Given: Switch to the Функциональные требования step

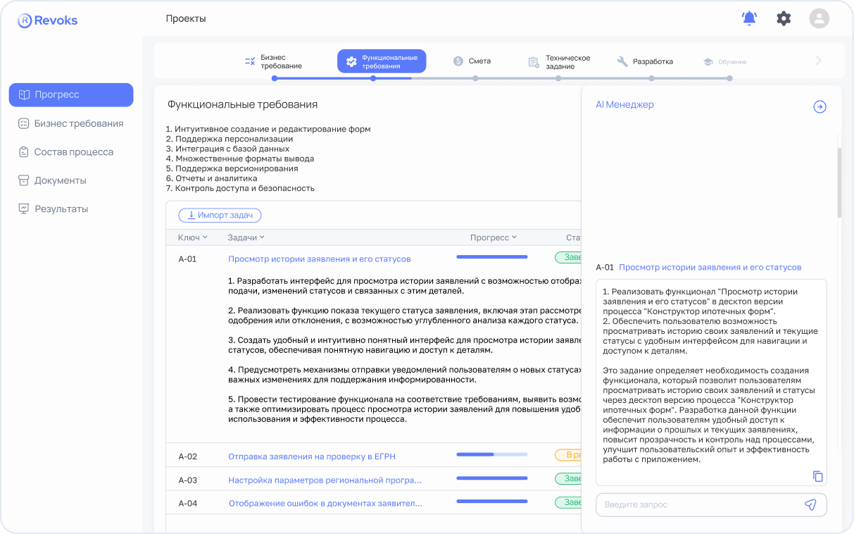Looking at the screenshot, I should [382, 61].
